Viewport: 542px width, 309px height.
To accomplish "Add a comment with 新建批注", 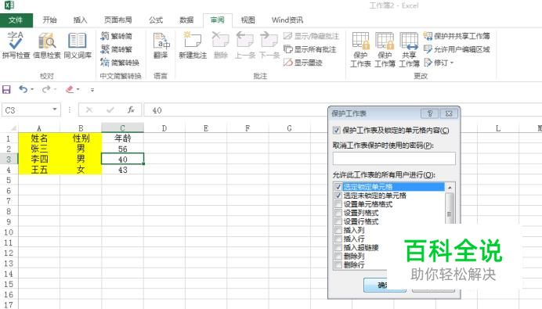I will tap(193, 45).
